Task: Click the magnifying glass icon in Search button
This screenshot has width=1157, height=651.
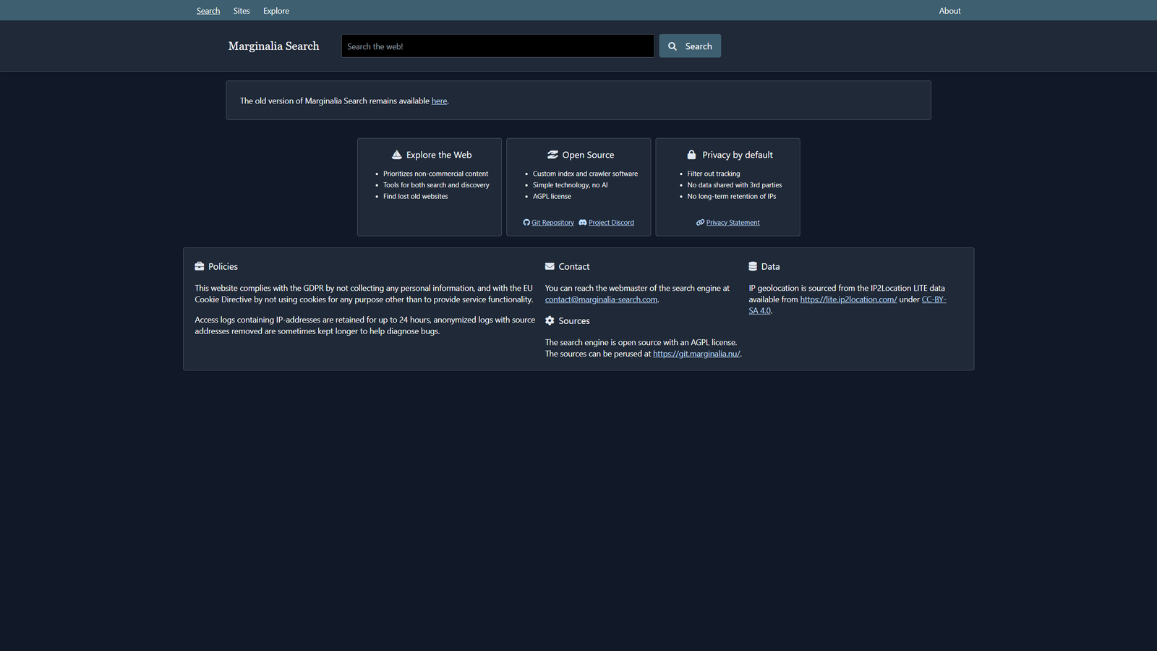Action: [x=673, y=46]
